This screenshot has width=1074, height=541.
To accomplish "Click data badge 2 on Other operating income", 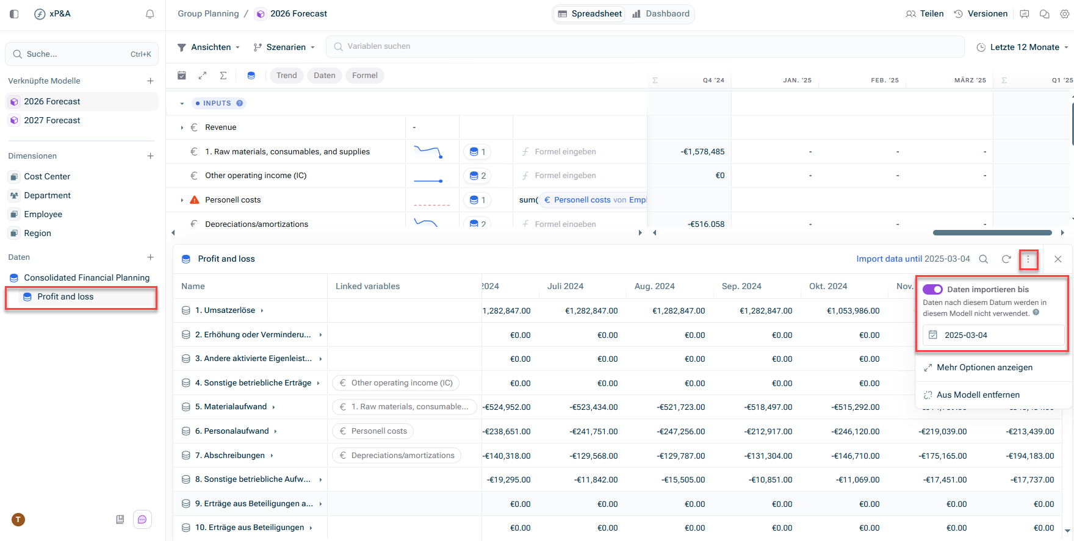I will [477, 176].
